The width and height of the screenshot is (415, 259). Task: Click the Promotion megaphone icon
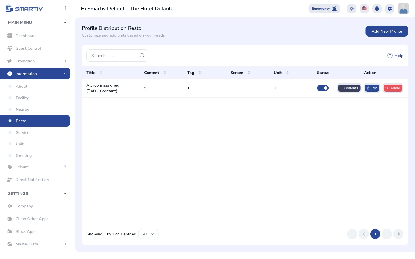10,61
